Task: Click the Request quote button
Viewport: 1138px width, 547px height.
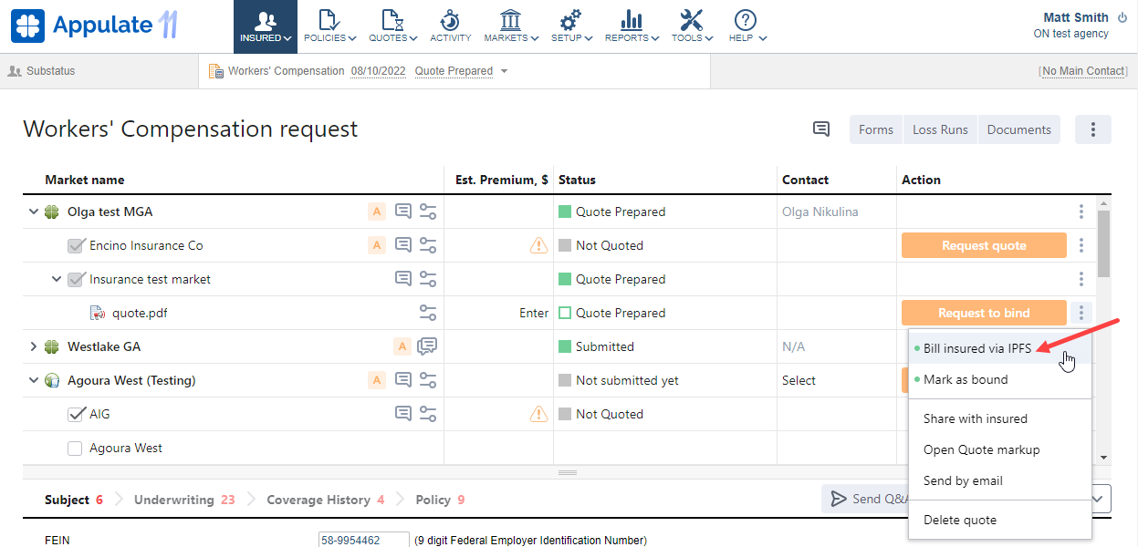Action: click(984, 245)
